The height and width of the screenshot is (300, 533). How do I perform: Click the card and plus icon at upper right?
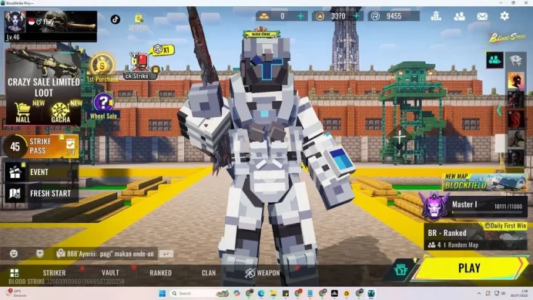515,61
